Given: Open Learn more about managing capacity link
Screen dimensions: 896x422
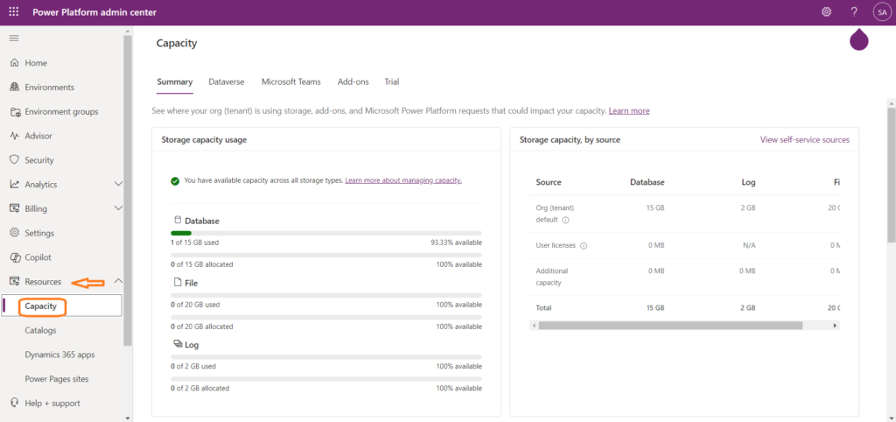Looking at the screenshot, I should [x=403, y=180].
